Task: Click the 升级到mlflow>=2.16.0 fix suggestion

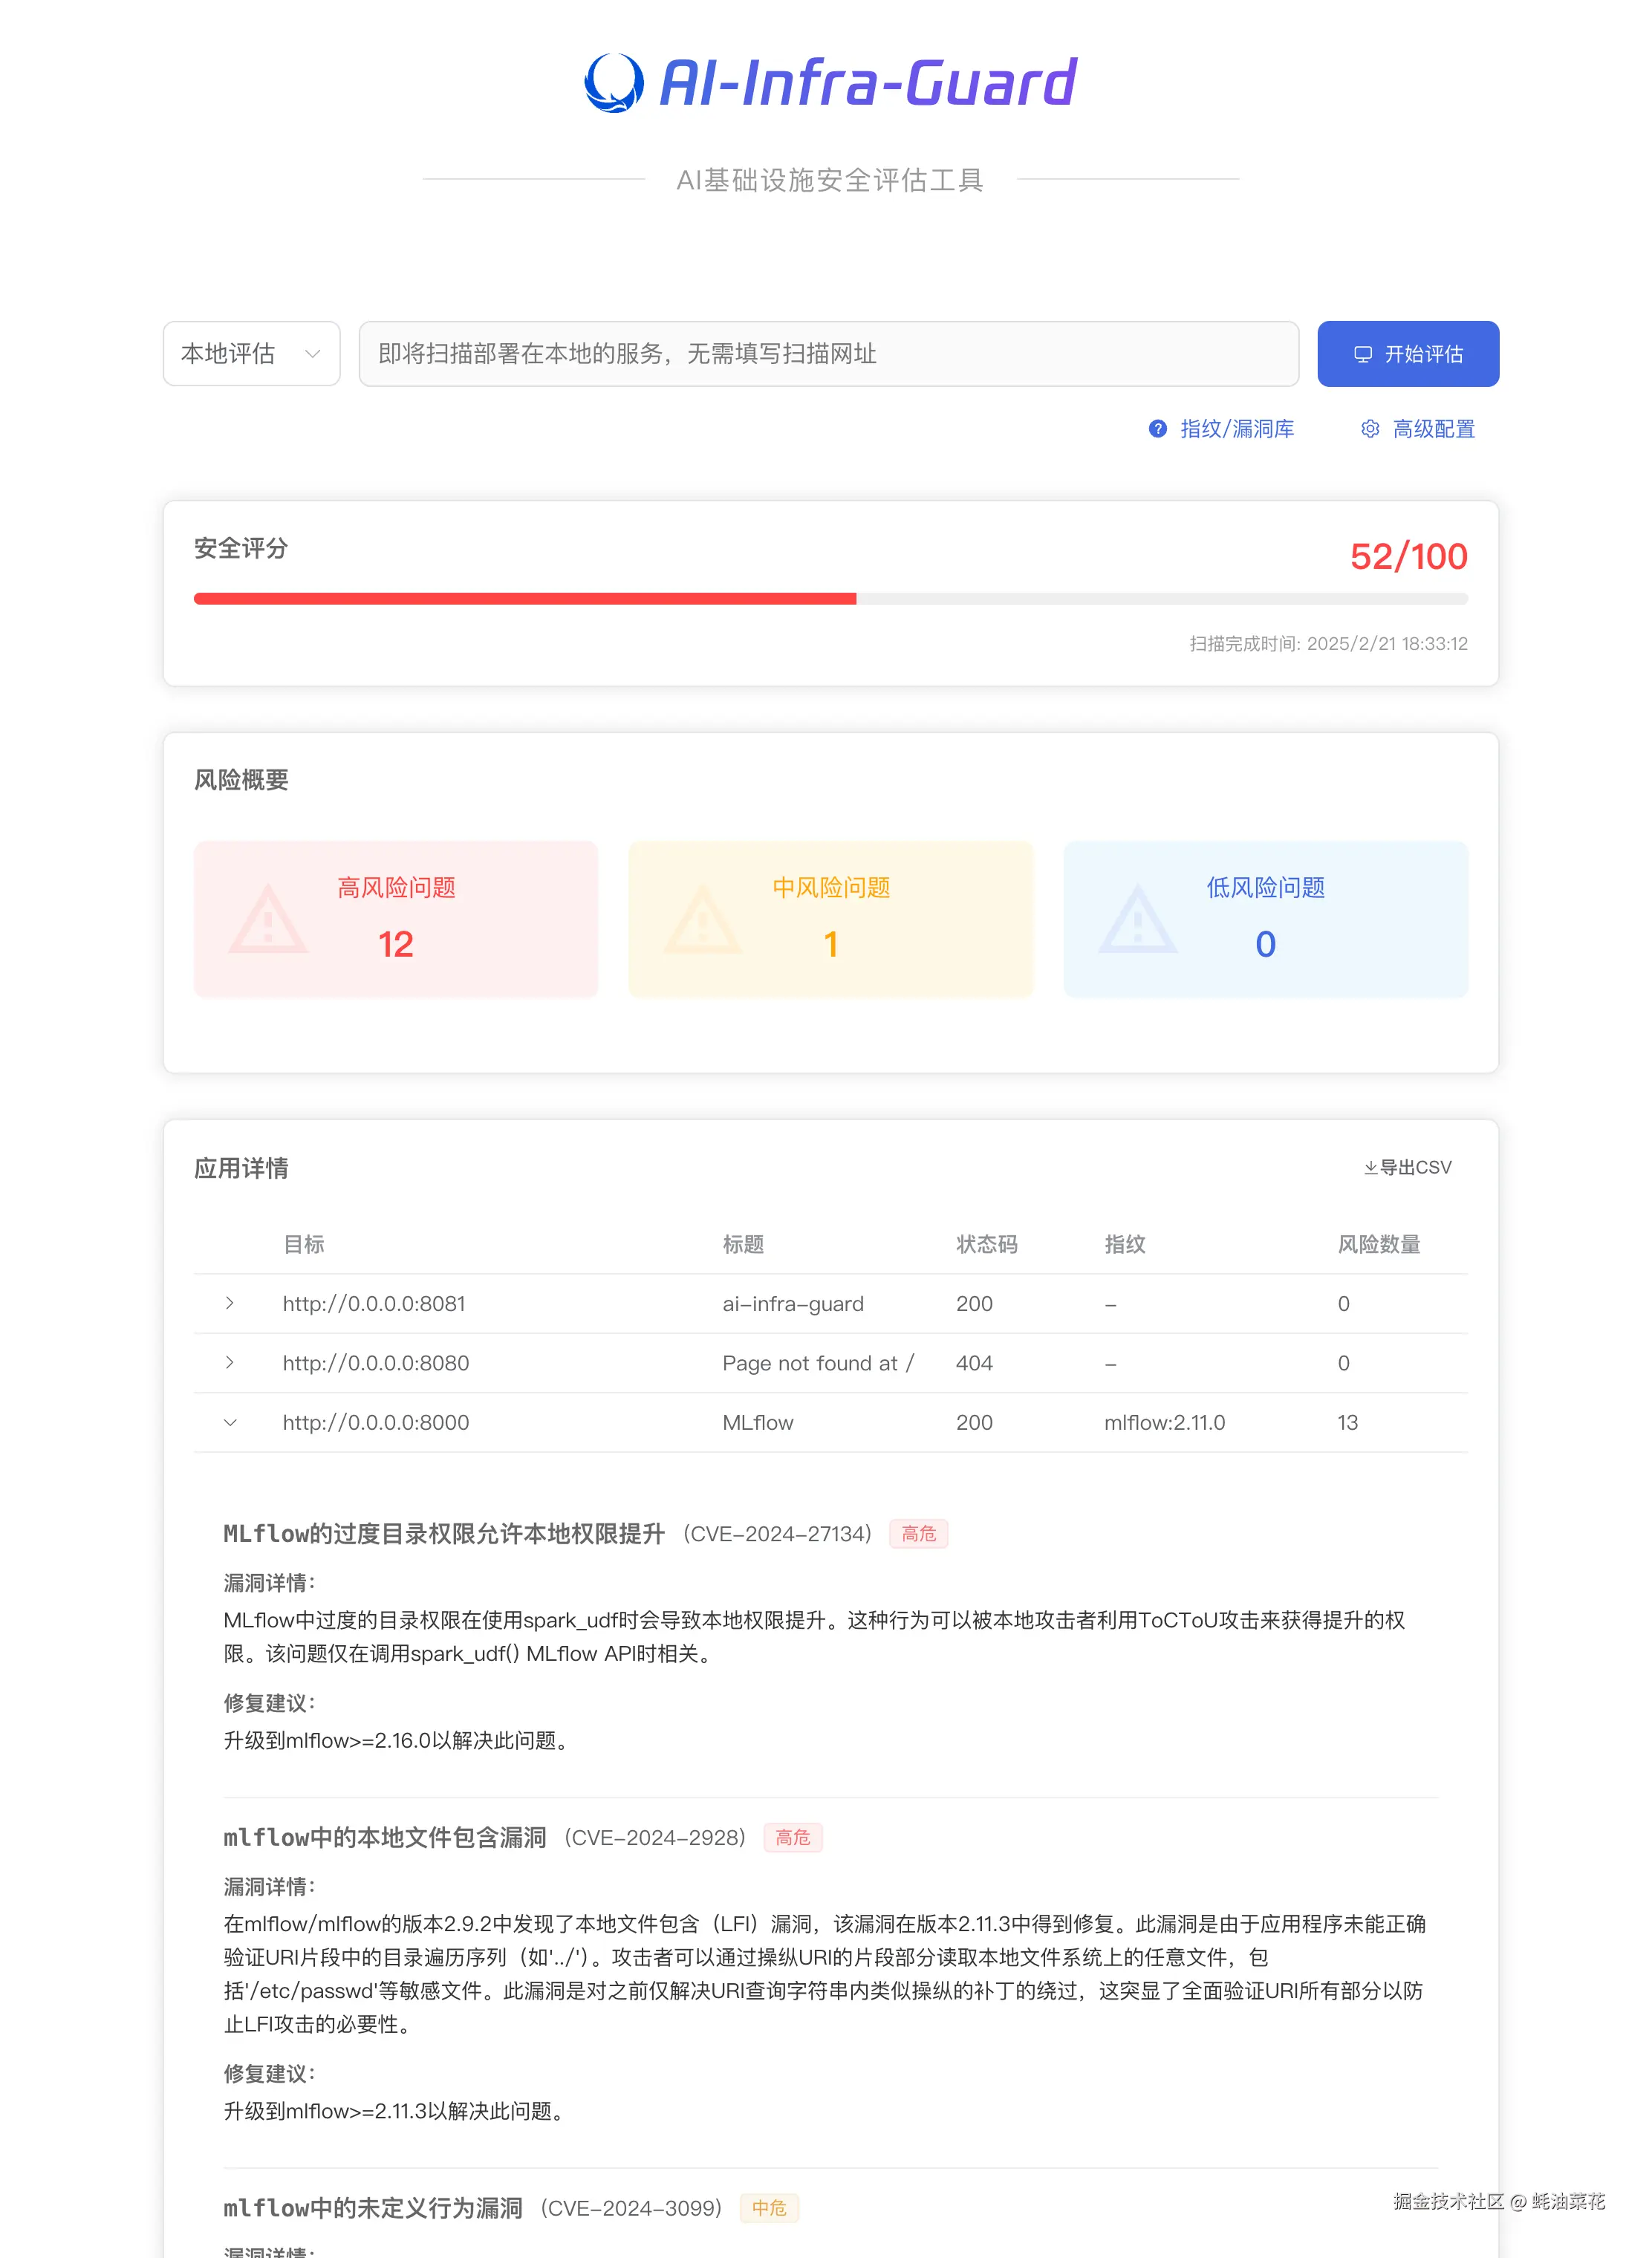Action: pyautogui.click(x=400, y=1741)
